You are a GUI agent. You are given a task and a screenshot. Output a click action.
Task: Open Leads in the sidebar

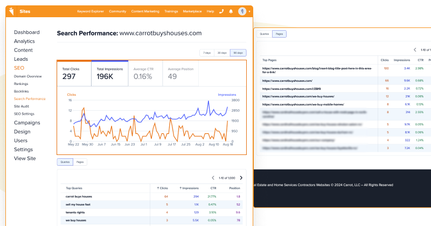(21, 59)
